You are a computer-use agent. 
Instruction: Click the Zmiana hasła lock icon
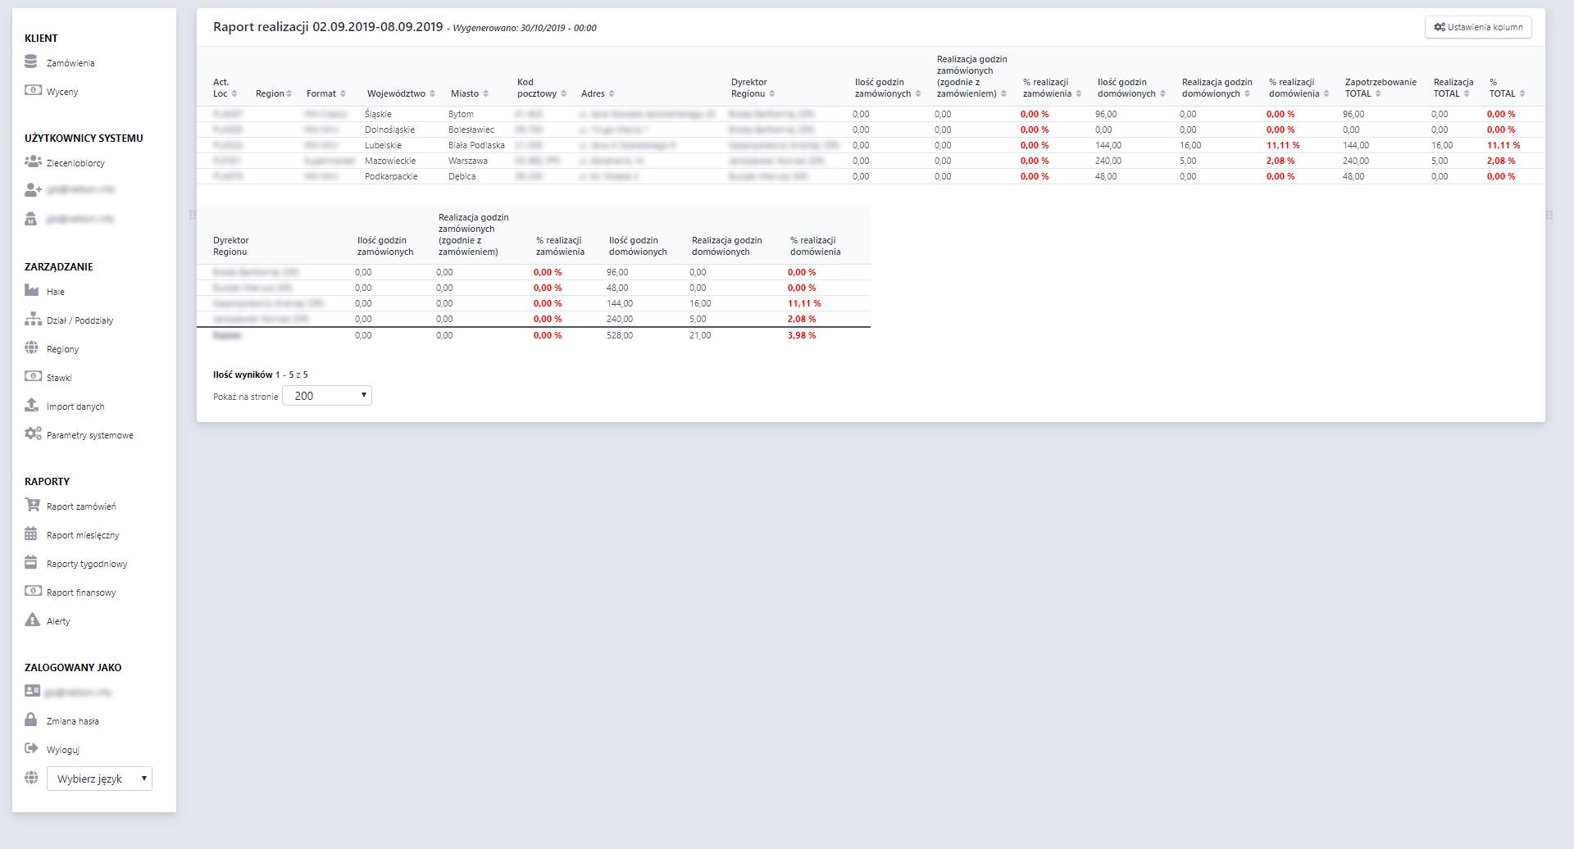click(x=31, y=720)
